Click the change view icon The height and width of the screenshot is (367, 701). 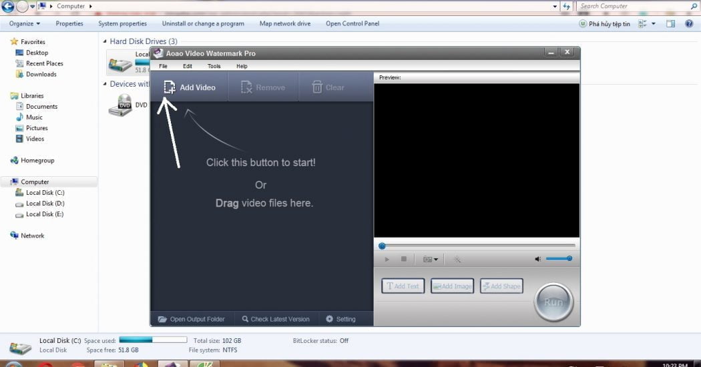coord(642,24)
